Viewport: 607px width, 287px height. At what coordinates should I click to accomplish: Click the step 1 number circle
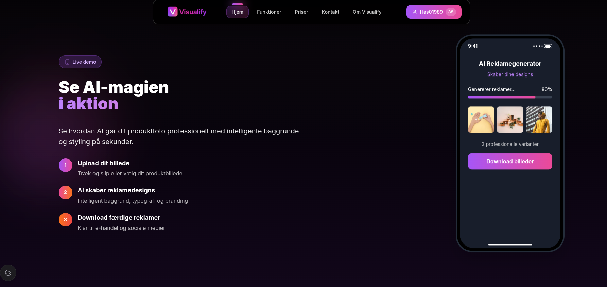pyautogui.click(x=66, y=165)
